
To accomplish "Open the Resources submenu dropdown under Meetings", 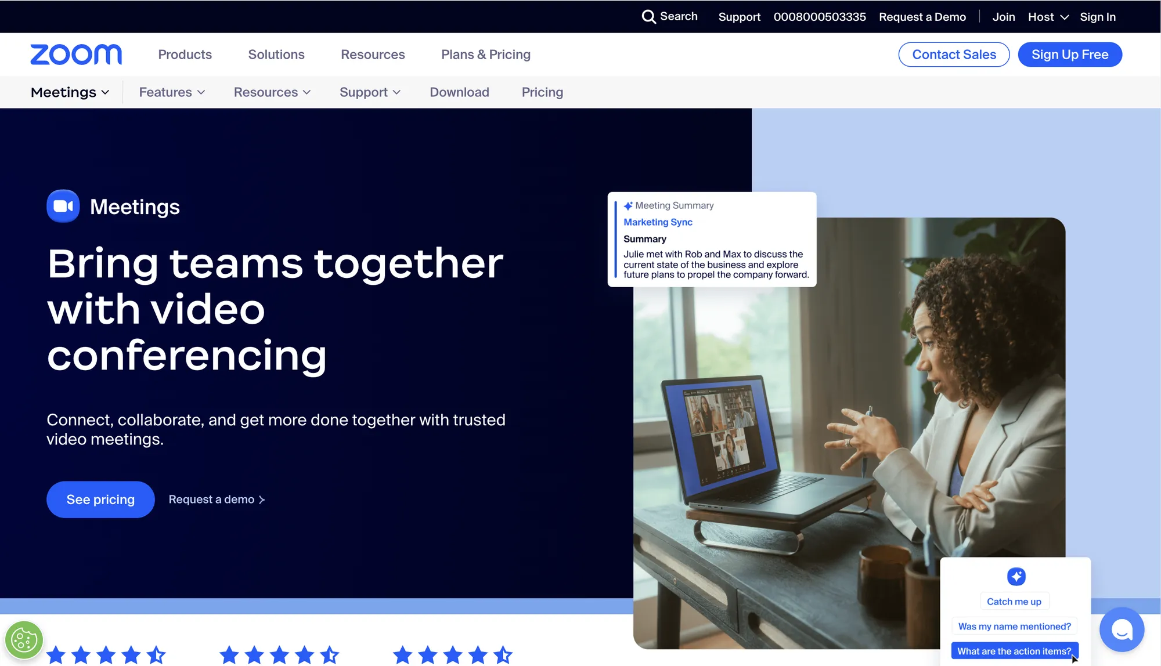I will point(272,92).
